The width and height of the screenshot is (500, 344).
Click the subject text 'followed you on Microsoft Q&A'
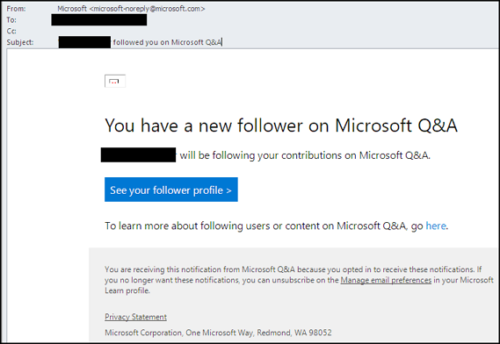coord(167,42)
